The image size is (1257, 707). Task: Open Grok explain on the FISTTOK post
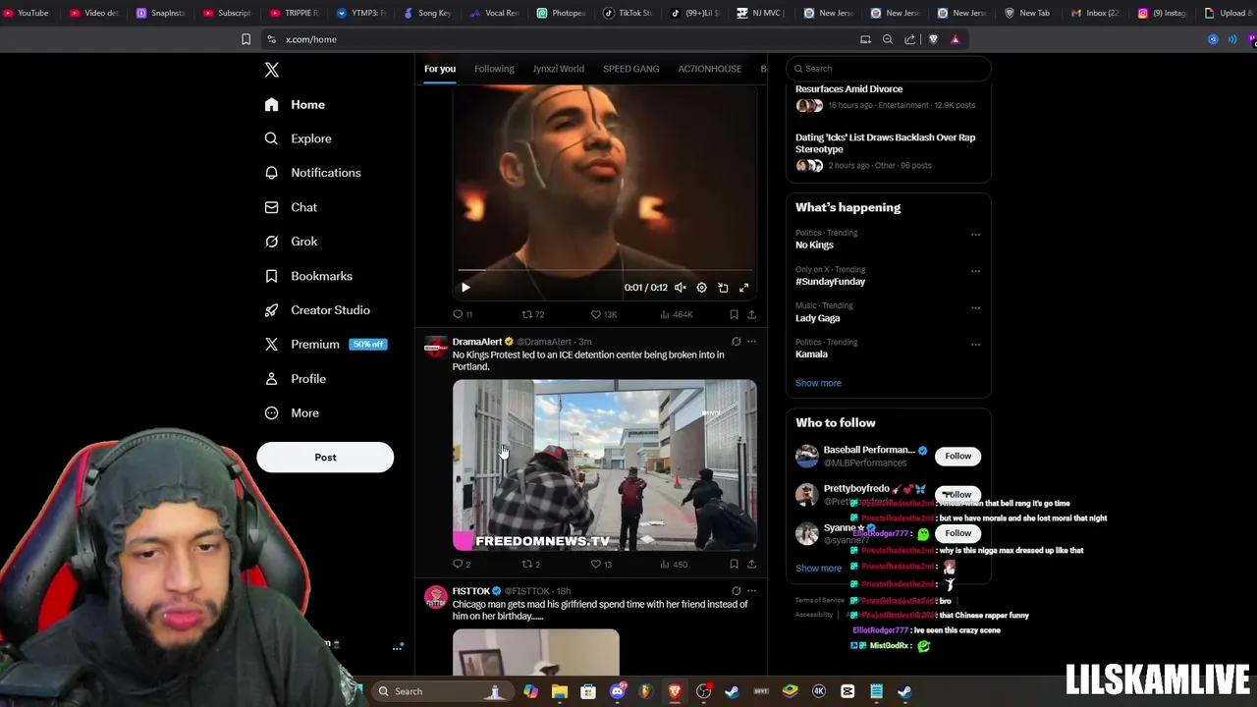coord(736,591)
